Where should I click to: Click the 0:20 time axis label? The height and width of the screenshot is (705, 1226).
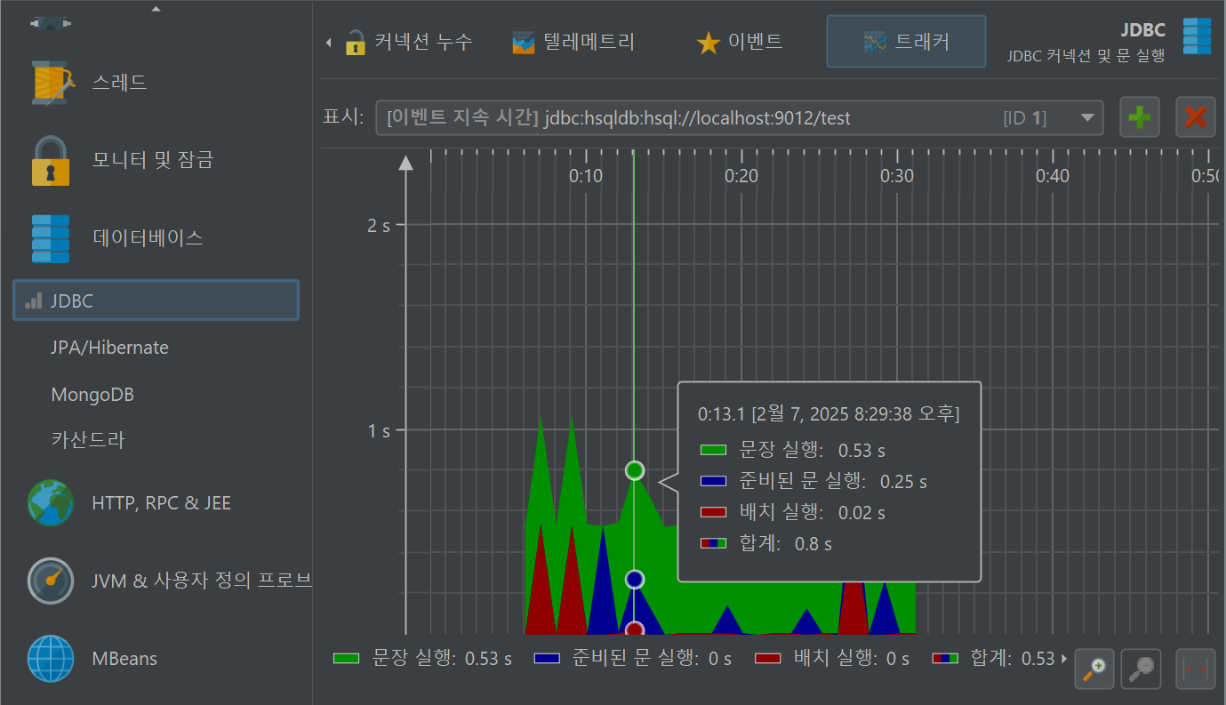click(741, 176)
